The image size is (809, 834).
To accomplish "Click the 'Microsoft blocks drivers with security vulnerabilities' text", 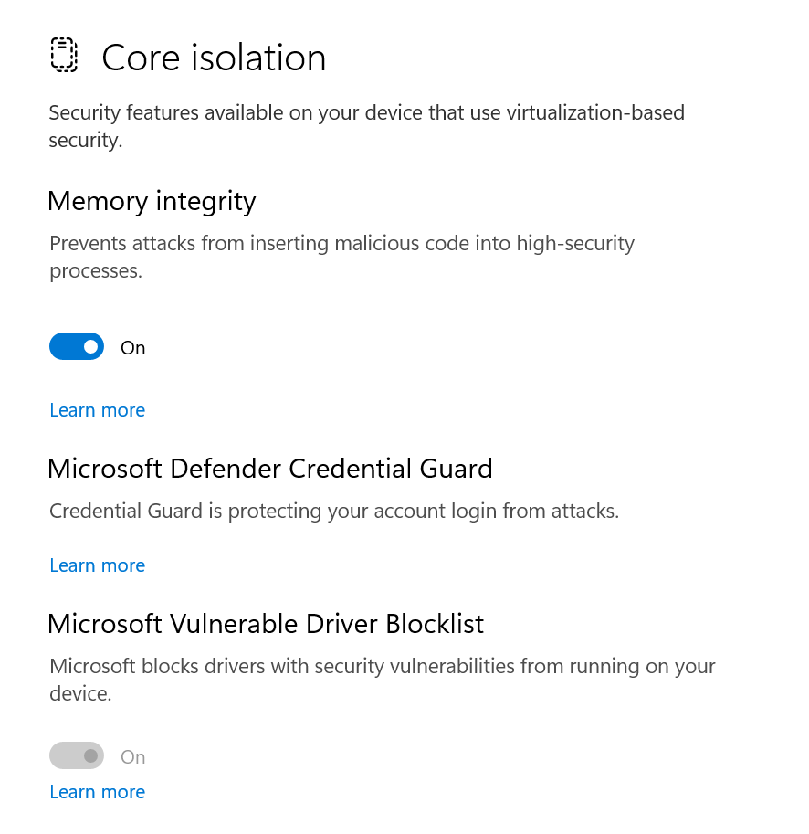I will [383, 680].
